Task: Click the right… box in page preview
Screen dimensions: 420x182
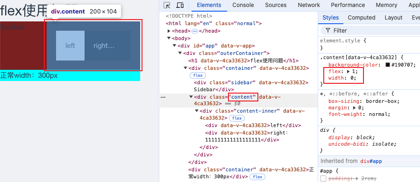Action: (107, 46)
